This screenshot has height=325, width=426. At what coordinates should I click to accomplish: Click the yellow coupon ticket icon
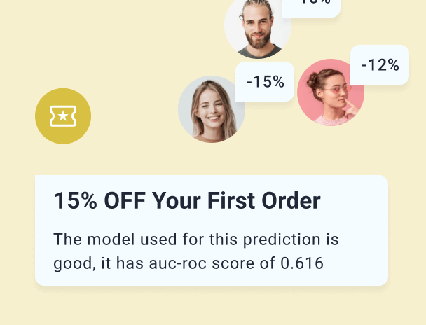tap(63, 116)
